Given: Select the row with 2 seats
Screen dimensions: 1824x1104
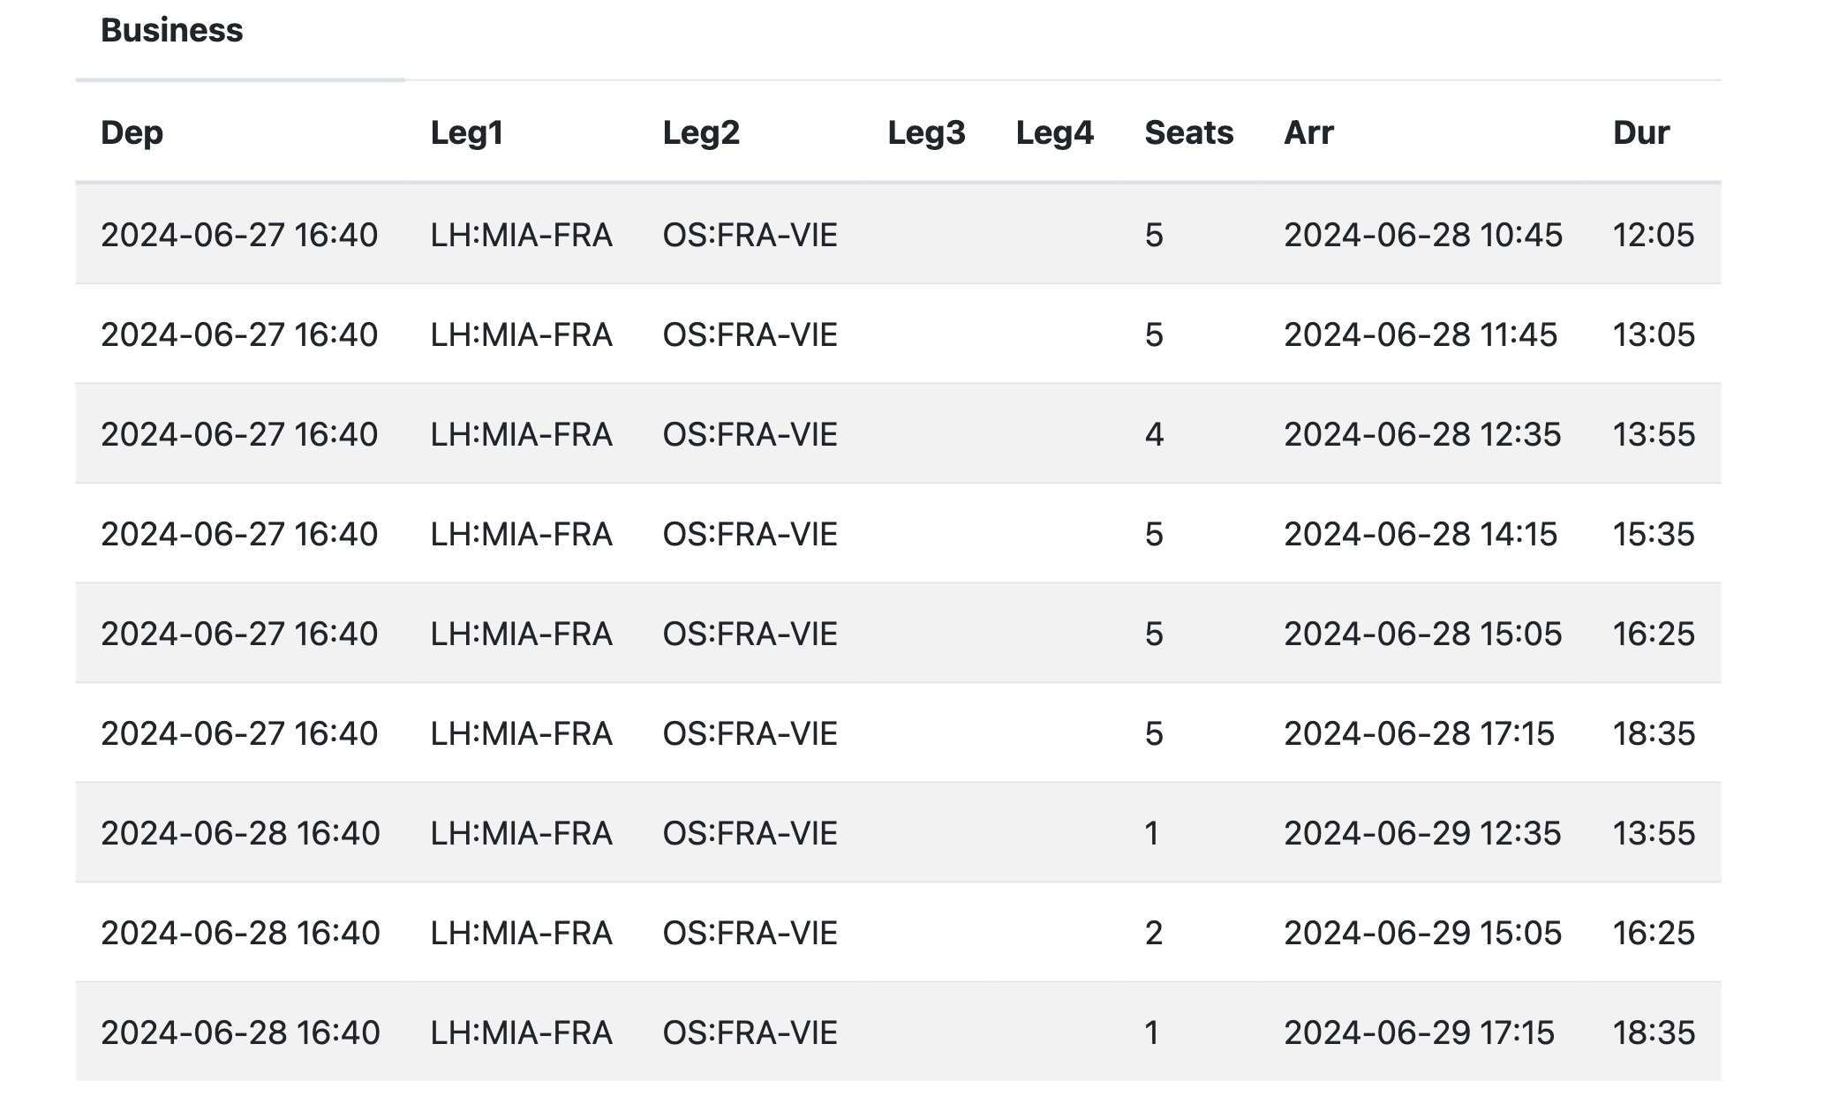Looking at the screenshot, I should pos(1154,934).
